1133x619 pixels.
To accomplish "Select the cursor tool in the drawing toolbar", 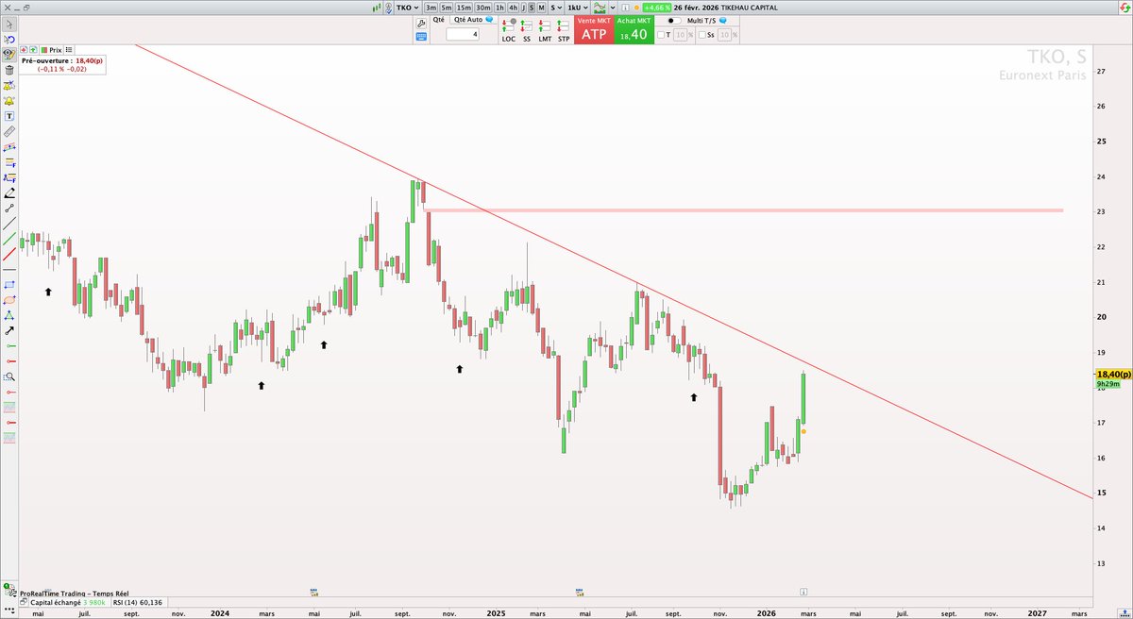I will click(8, 25).
